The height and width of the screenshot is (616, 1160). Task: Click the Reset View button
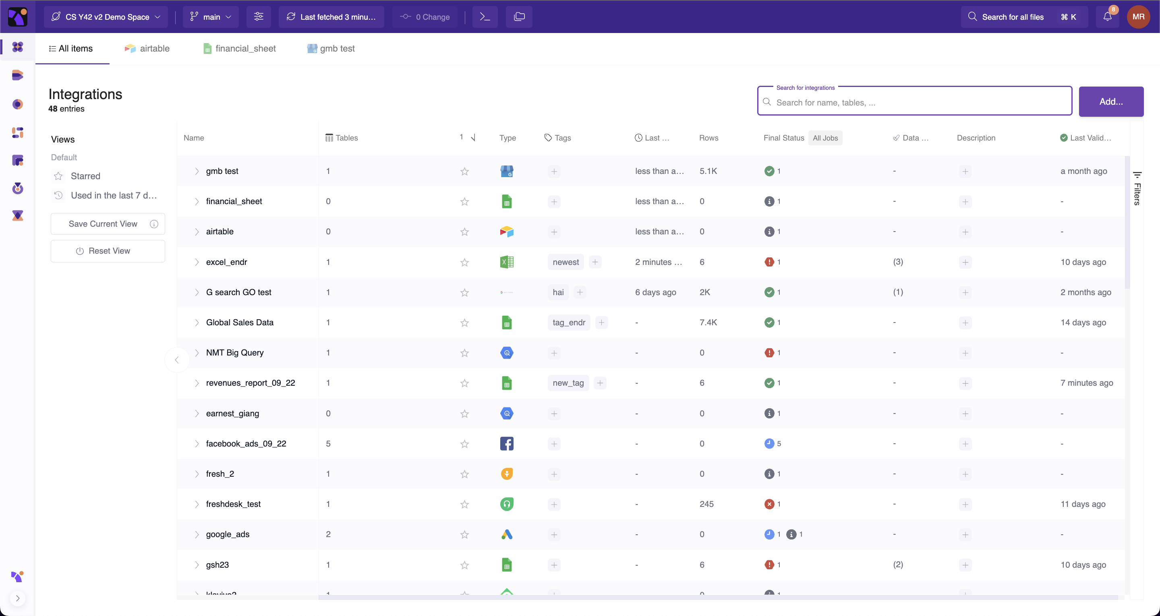(108, 251)
